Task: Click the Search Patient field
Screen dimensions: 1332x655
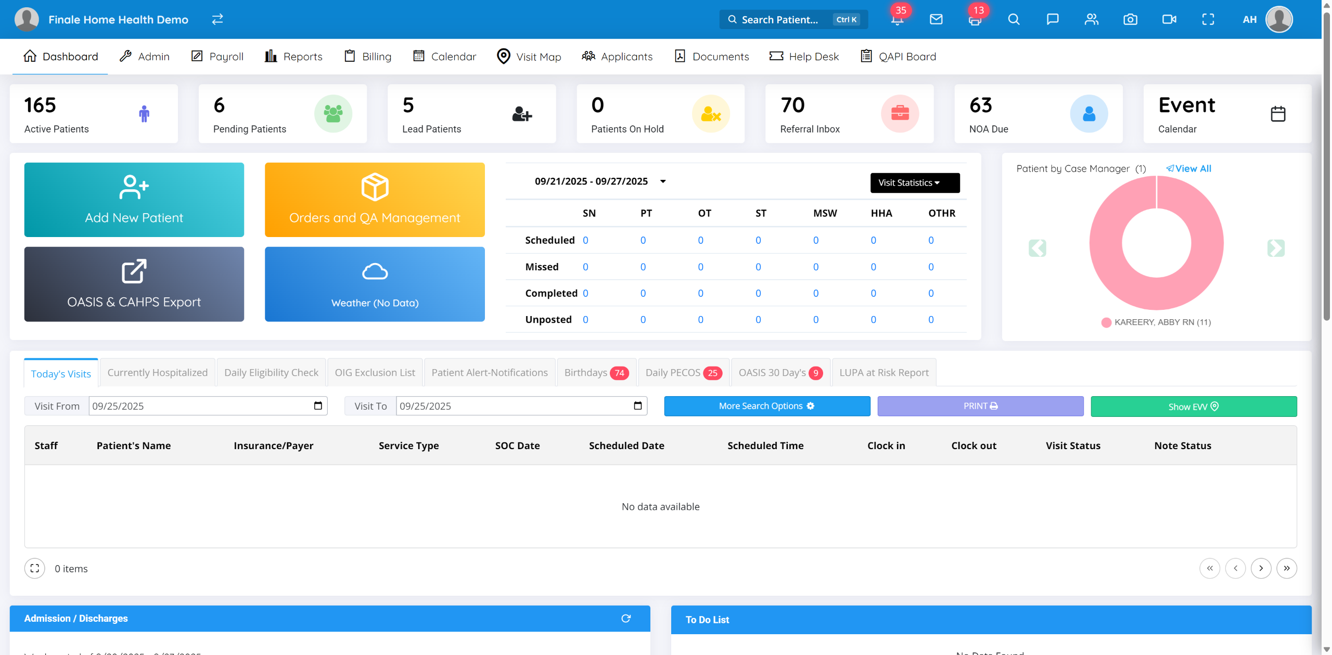Action: click(779, 20)
